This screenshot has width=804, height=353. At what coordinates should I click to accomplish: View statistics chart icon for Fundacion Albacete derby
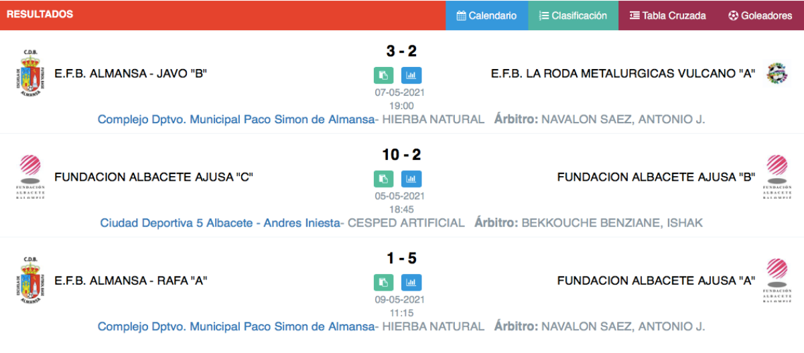pos(411,179)
